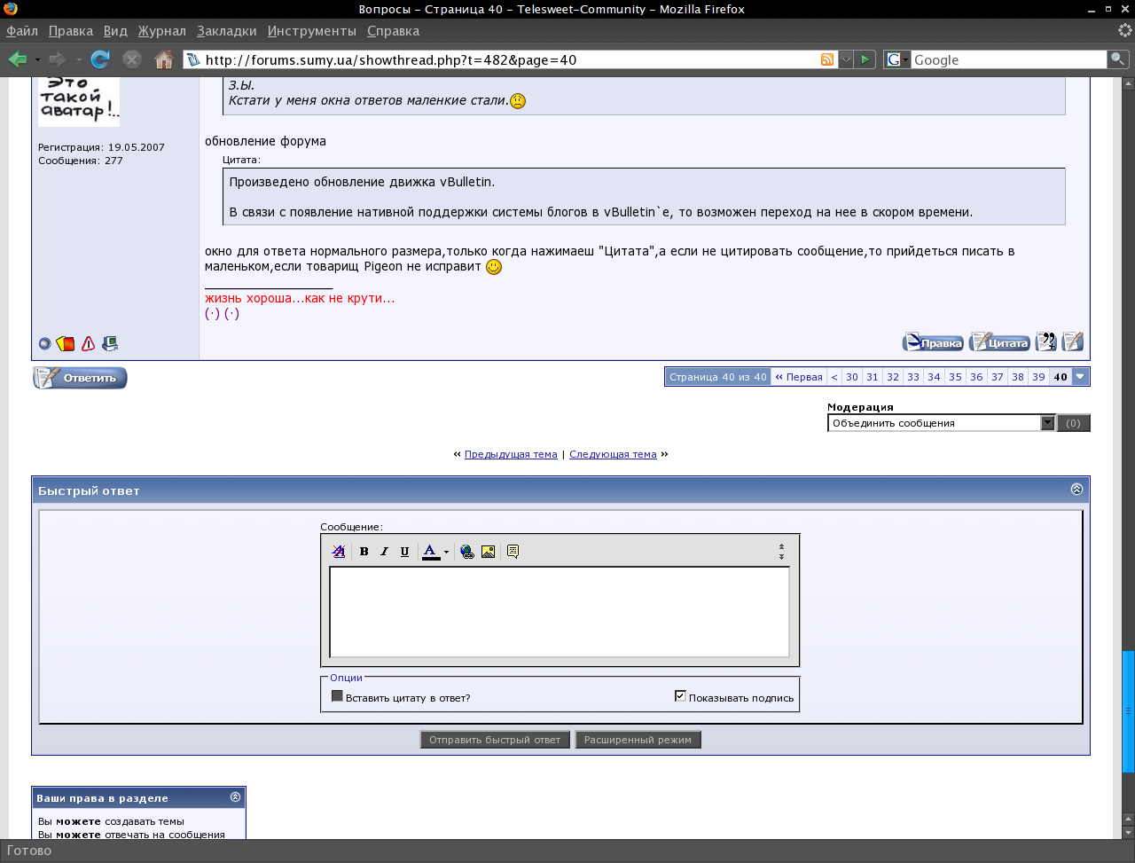Screen dimensions: 1135x863
Task: Click the Italic formatting icon
Action: point(384,552)
